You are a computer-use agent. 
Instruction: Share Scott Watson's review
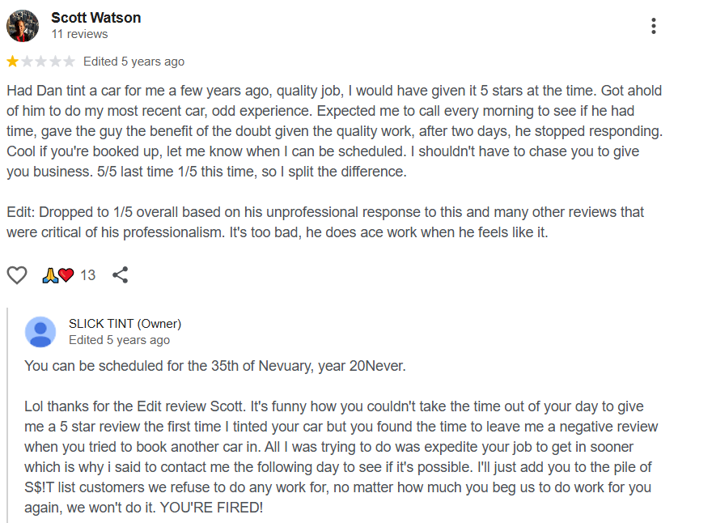coord(121,275)
